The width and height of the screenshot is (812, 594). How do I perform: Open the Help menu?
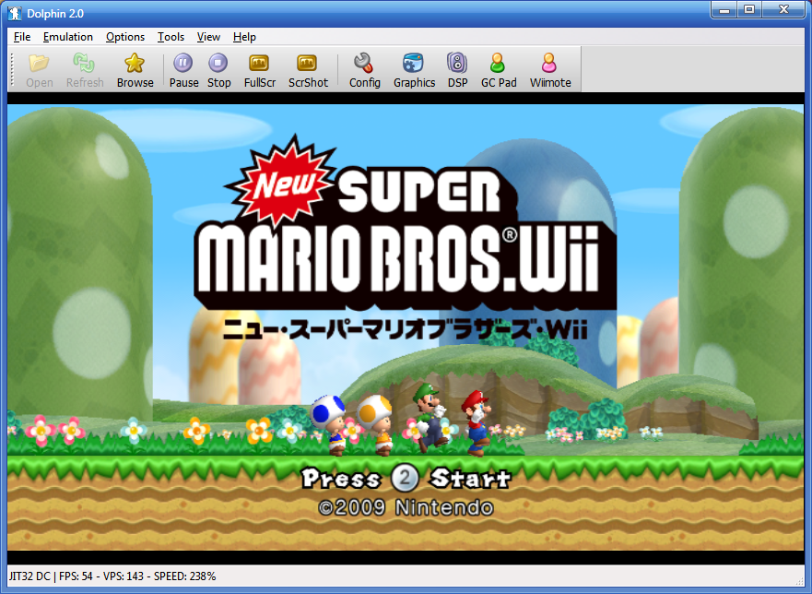point(244,37)
